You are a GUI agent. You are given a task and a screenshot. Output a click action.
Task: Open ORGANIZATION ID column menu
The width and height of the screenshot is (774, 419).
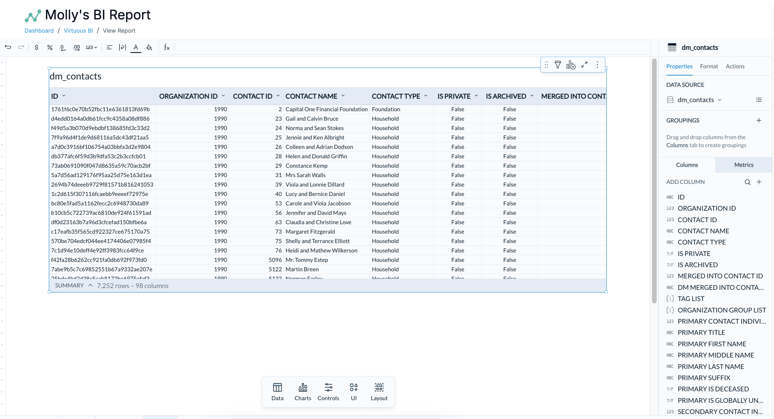coord(223,96)
